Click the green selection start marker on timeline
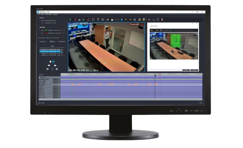The width and height of the screenshot is (243, 148). pos(72,75)
